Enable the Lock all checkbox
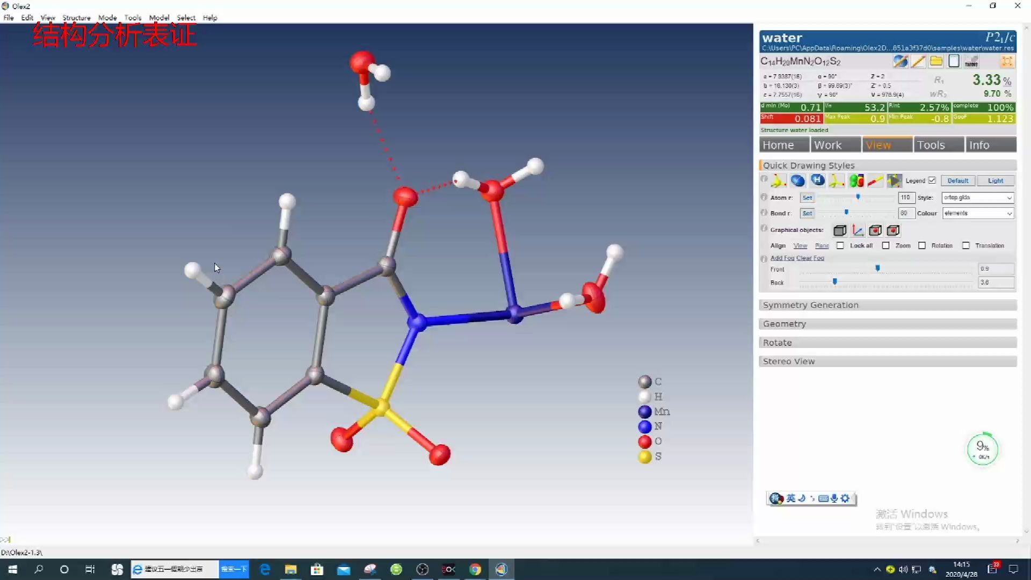 pos(840,245)
